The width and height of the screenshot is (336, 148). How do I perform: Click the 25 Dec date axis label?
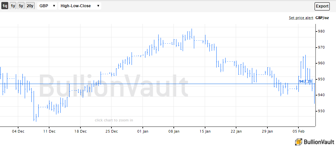pyautogui.click(x=111, y=131)
